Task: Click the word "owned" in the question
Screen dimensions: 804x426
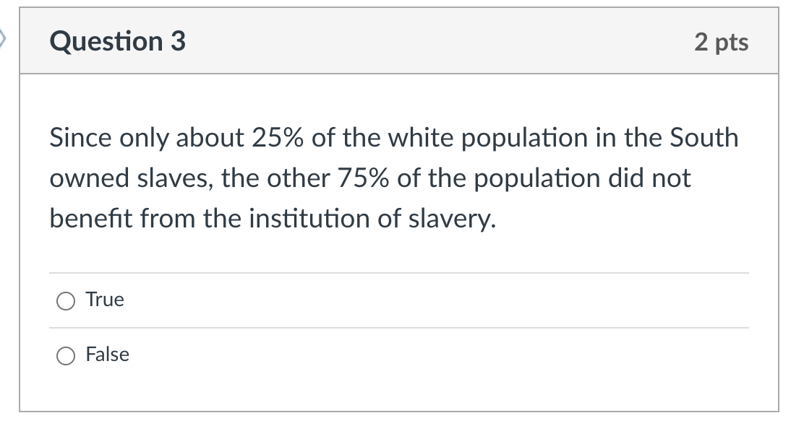Action: (89, 178)
